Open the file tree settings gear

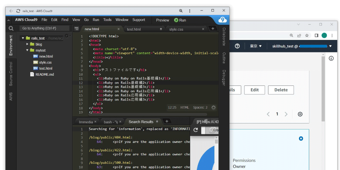coord(67,36)
